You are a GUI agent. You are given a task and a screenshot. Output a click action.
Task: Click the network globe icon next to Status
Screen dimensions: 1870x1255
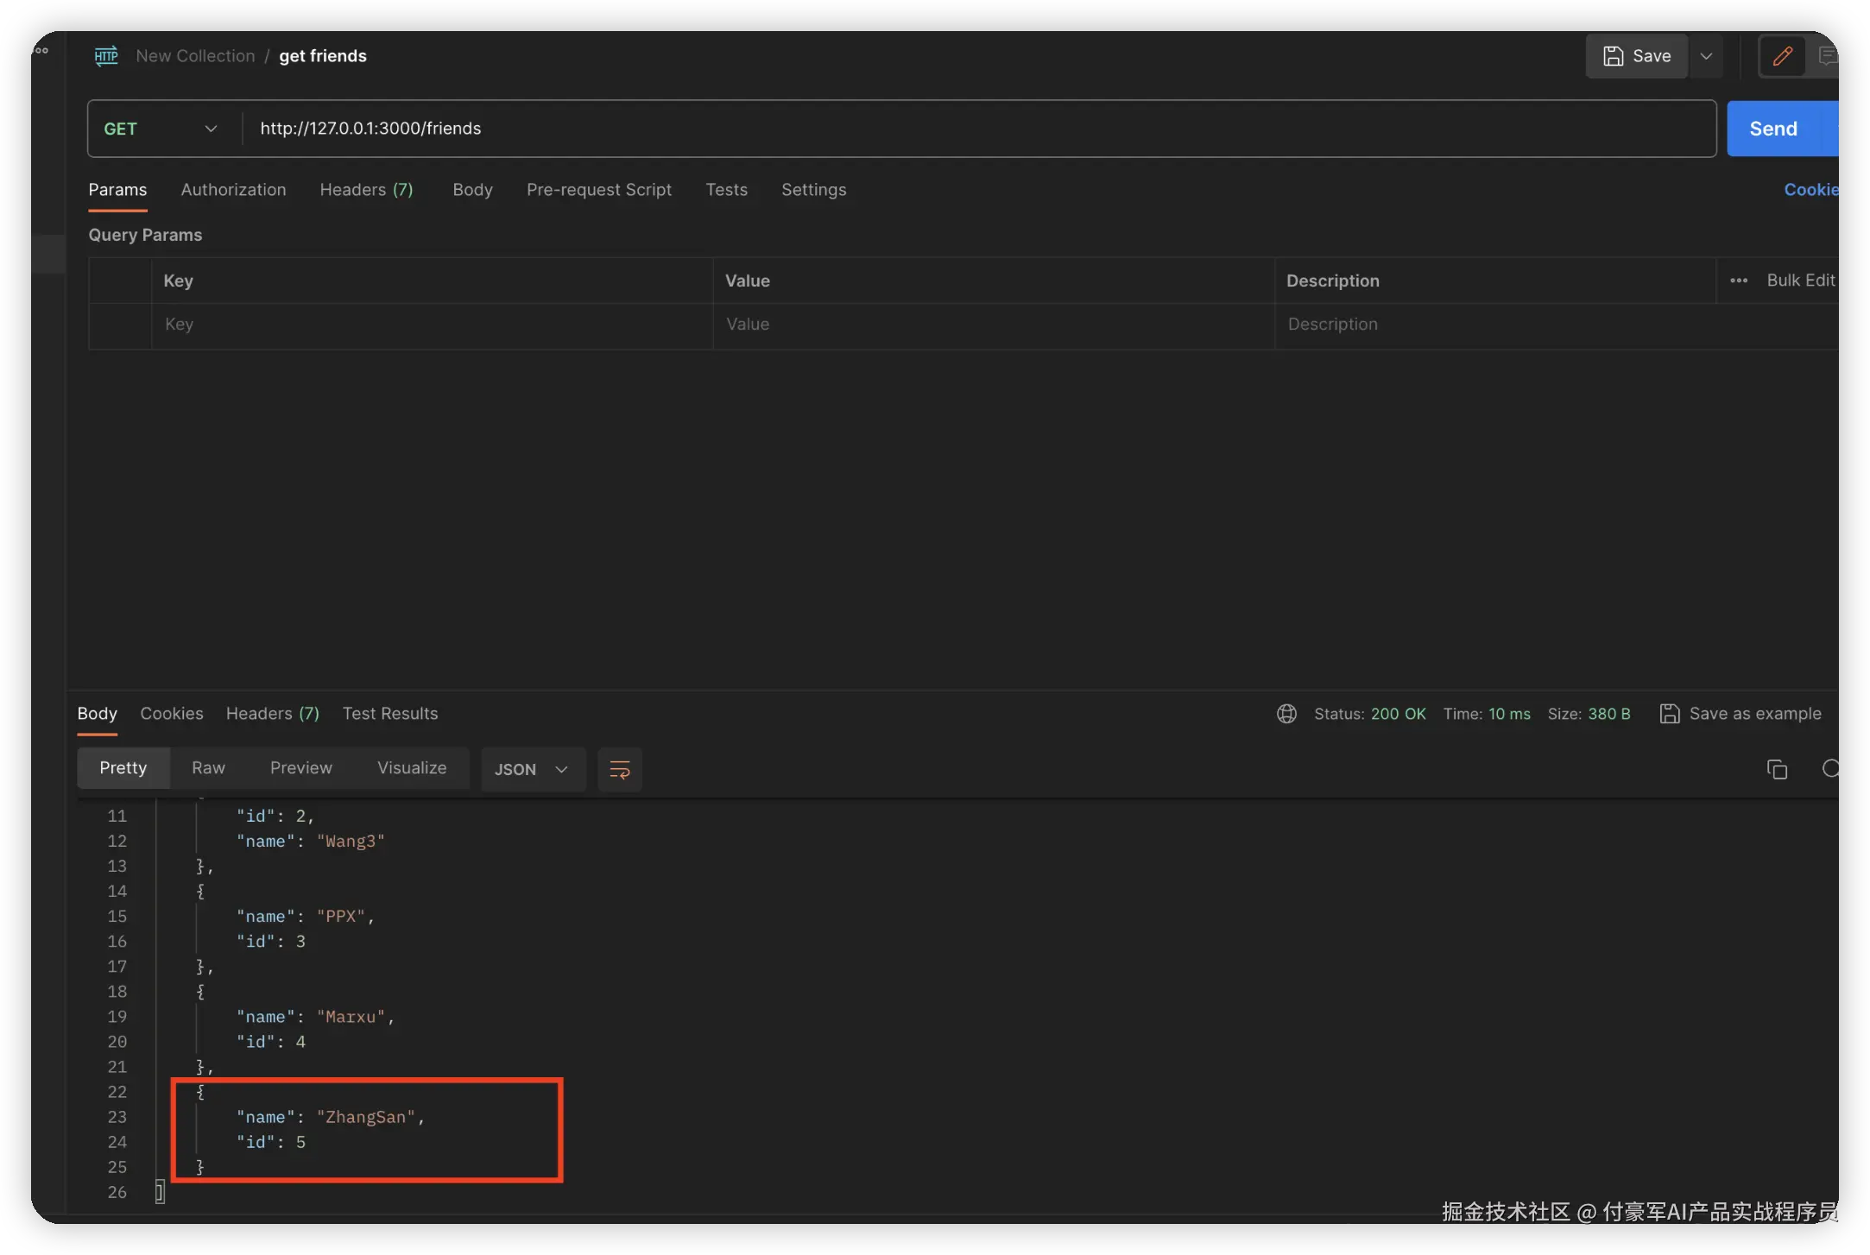1286,714
